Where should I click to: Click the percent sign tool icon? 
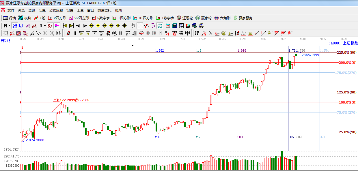(210, 33)
